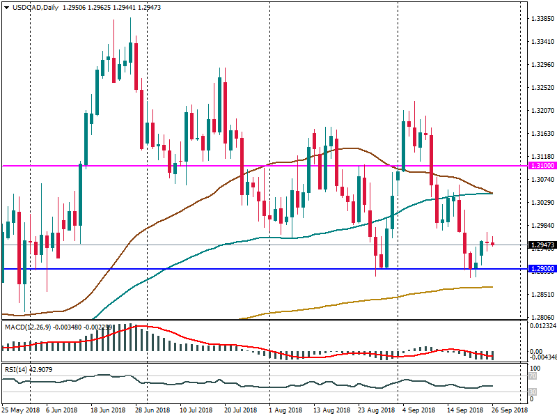Screen dimensions: 557x418
Task: Click the 1 Aug 2018 date label
Action: click(x=285, y=411)
